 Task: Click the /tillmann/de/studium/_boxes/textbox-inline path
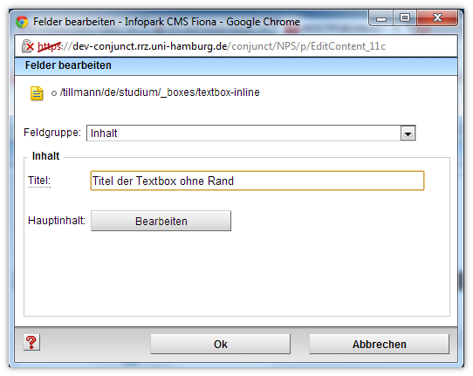click(x=160, y=92)
